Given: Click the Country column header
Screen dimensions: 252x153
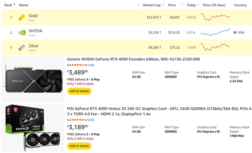Looking at the screenshot, I should click(240, 5).
